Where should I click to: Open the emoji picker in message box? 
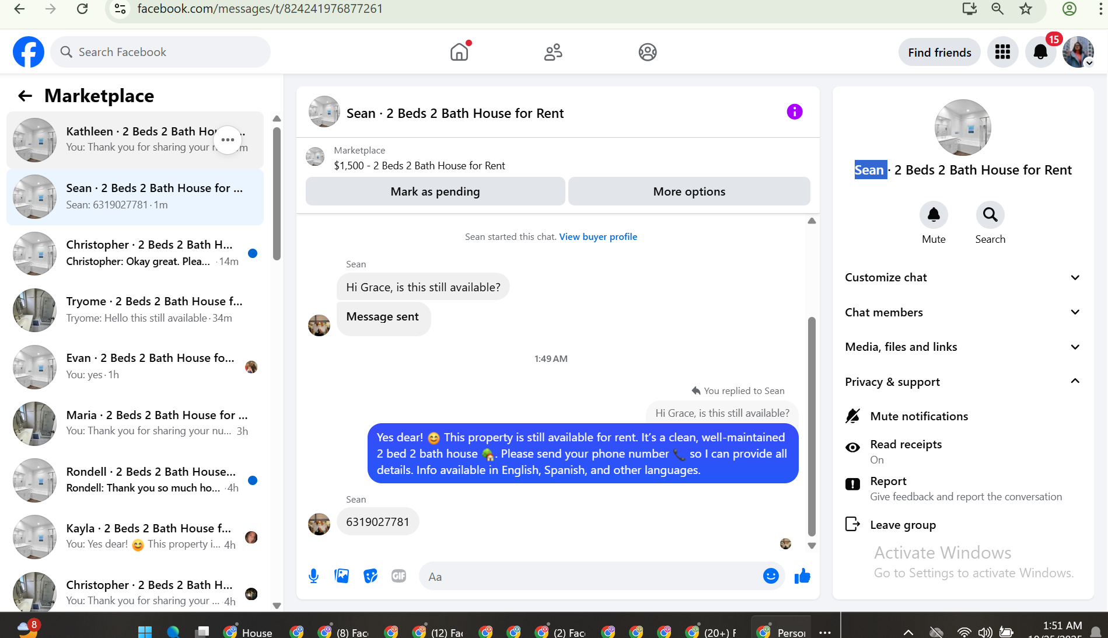pos(771,576)
